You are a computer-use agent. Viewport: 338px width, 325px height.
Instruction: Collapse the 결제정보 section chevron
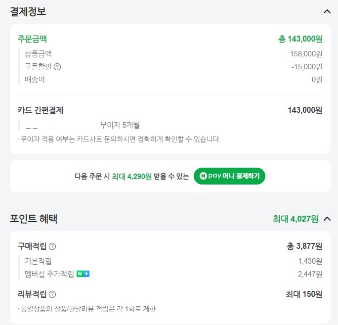[x=327, y=11]
